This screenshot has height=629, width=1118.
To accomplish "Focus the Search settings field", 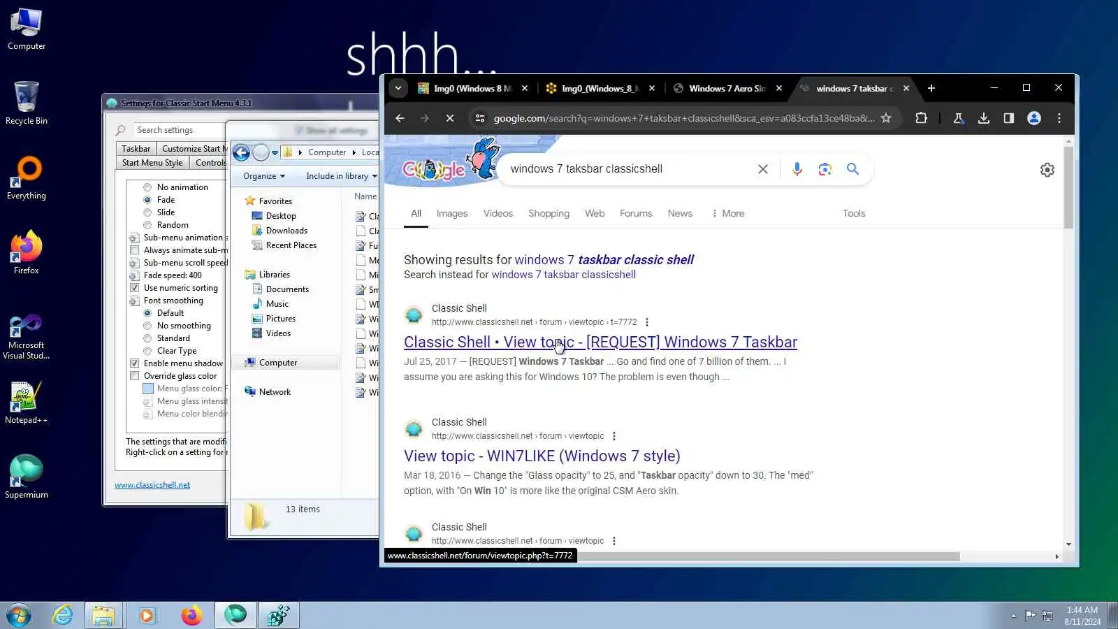I will click(179, 130).
